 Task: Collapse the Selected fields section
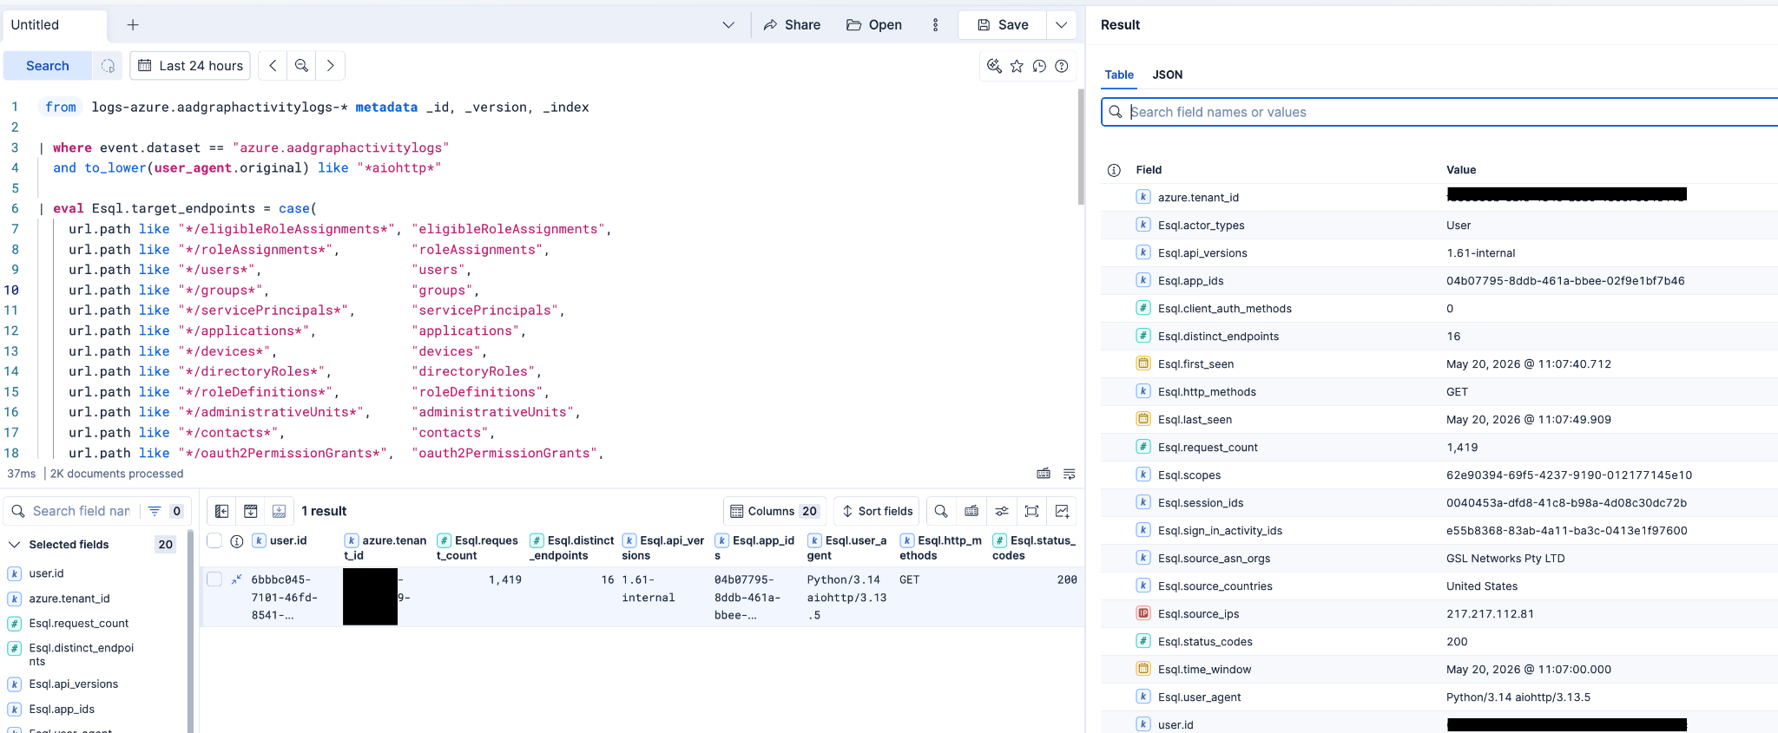[15, 545]
